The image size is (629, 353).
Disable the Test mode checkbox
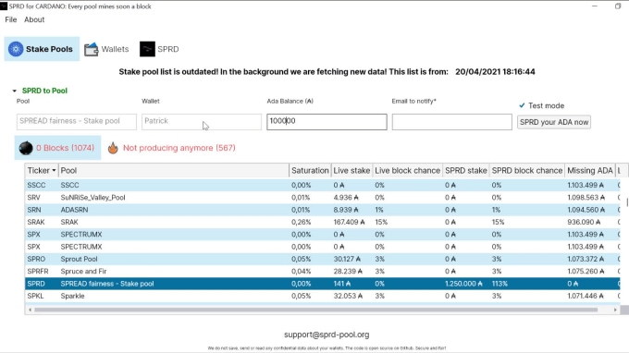[x=522, y=105]
